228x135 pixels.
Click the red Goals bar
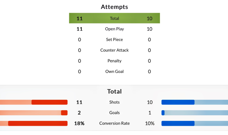[x=64, y=113]
